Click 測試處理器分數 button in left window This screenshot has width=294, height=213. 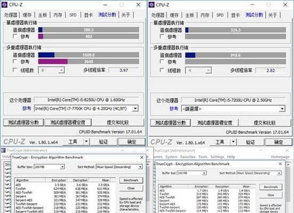(x=23, y=122)
